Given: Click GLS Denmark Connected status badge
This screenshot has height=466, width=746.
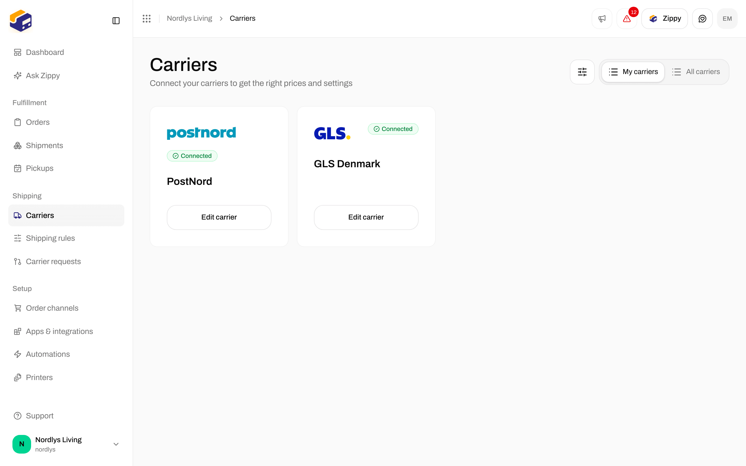Looking at the screenshot, I should click(393, 129).
